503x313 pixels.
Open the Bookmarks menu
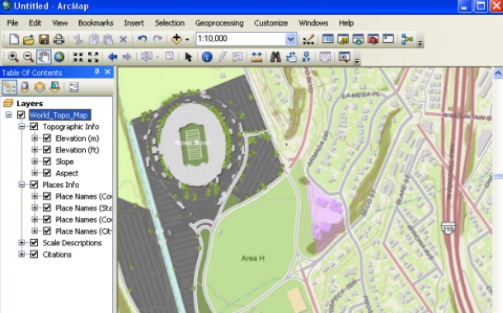[96, 23]
